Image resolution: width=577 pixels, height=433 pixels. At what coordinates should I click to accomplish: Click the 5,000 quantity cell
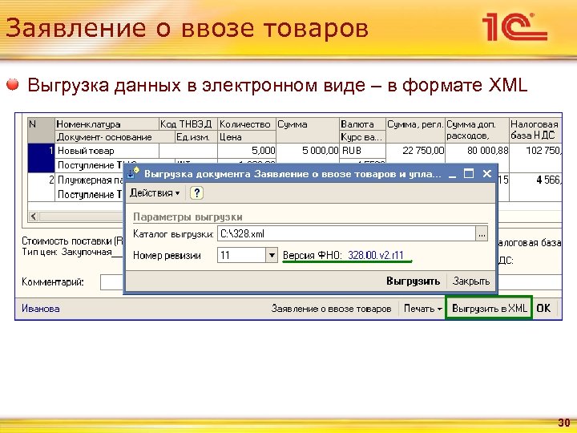pyautogui.click(x=247, y=151)
